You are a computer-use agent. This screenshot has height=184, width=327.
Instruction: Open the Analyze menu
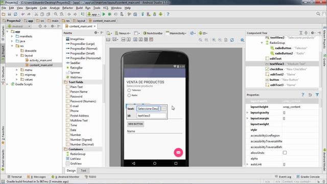pyautogui.click(x=55, y=8)
